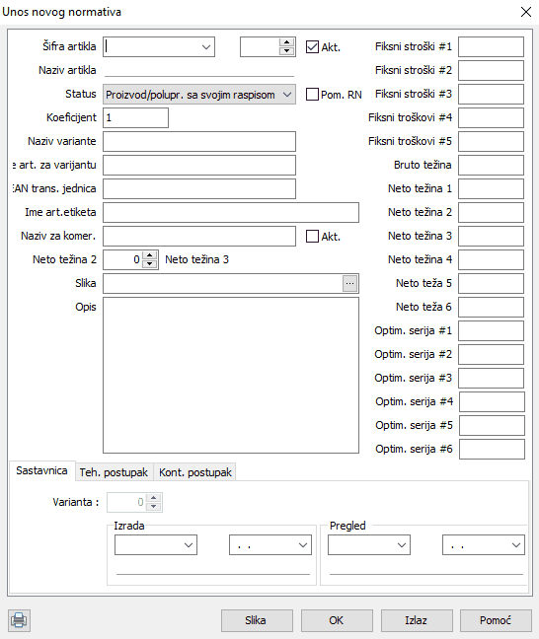The width and height of the screenshot is (539, 639).
Task: Focus the Optim. serija #1 field
Action: coord(491,330)
